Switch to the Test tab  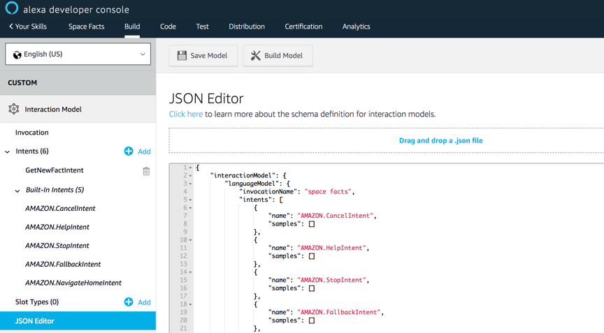coord(202,27)
